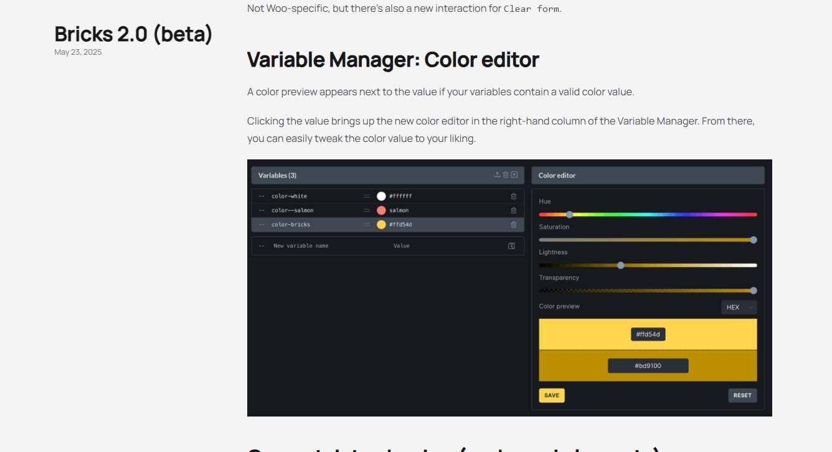Click the Hue slider handle
This screenshot has width=832, height=452.
pyautogui.click(x=569, y=214)
